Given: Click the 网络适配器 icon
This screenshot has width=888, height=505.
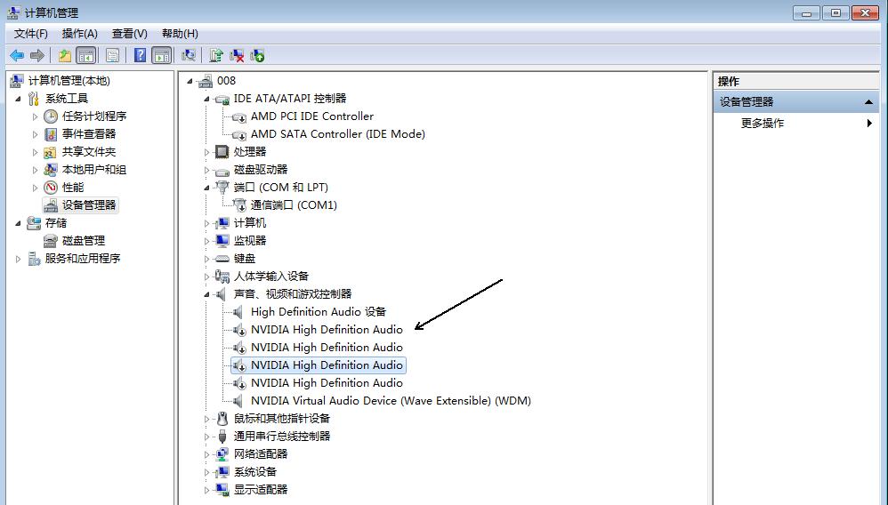Looking at the screenshot, I should coord(222,454).
